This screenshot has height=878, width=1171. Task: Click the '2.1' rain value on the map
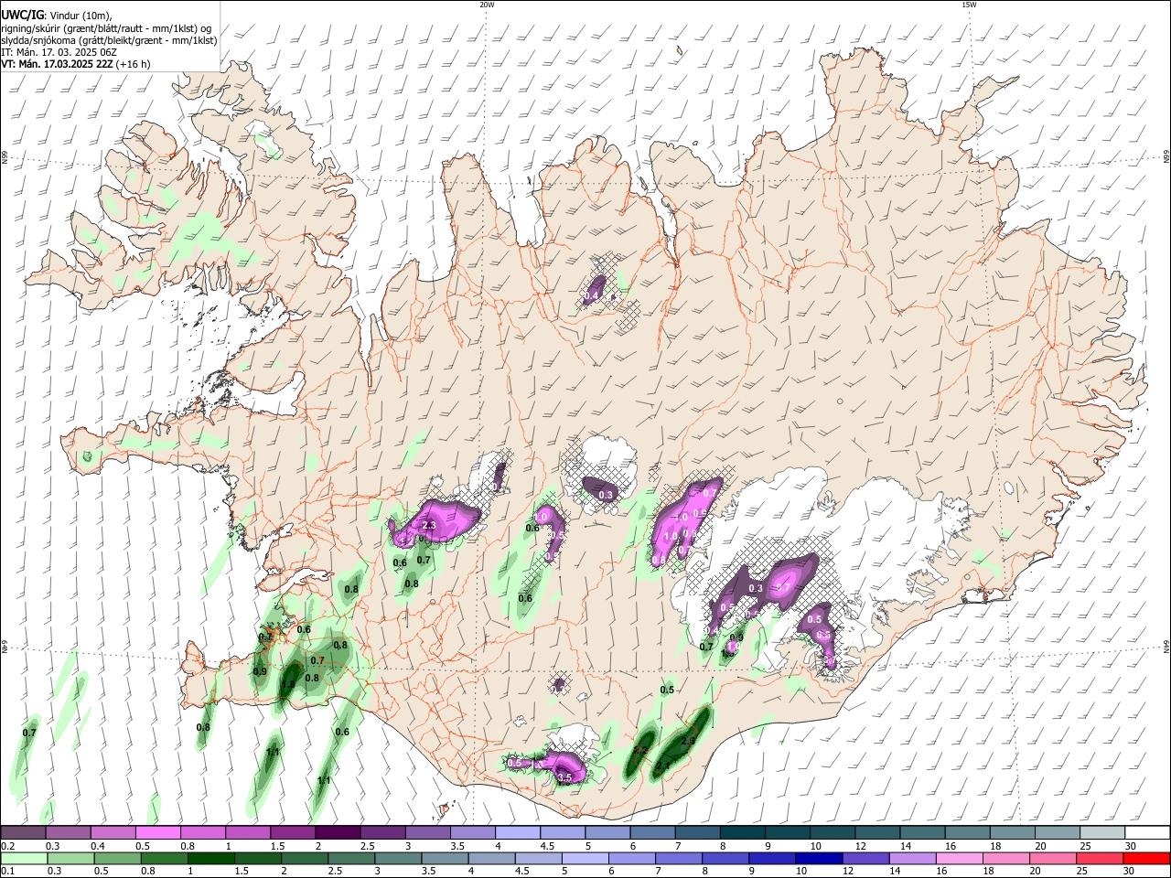click(x=664, y=766)
